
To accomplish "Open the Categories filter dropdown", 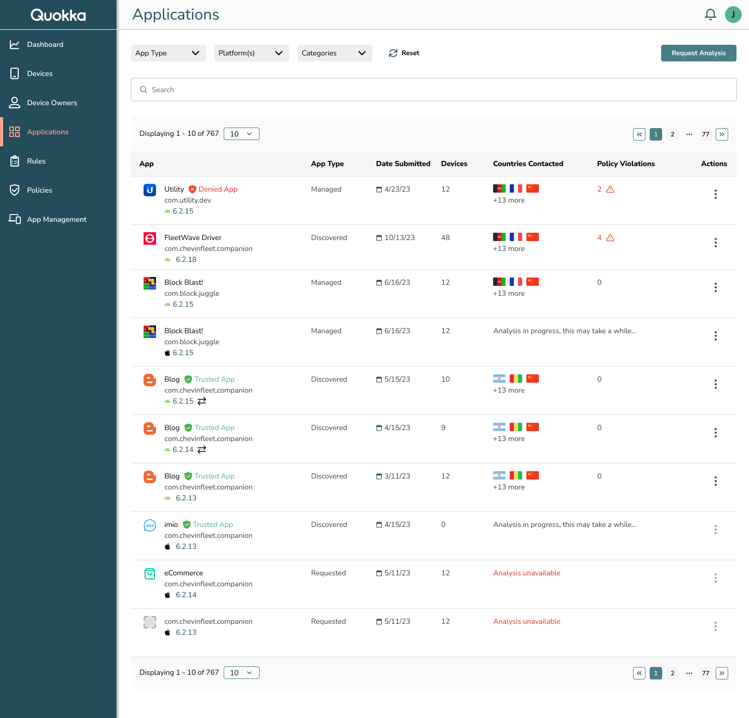I will [x=335, y=53].
